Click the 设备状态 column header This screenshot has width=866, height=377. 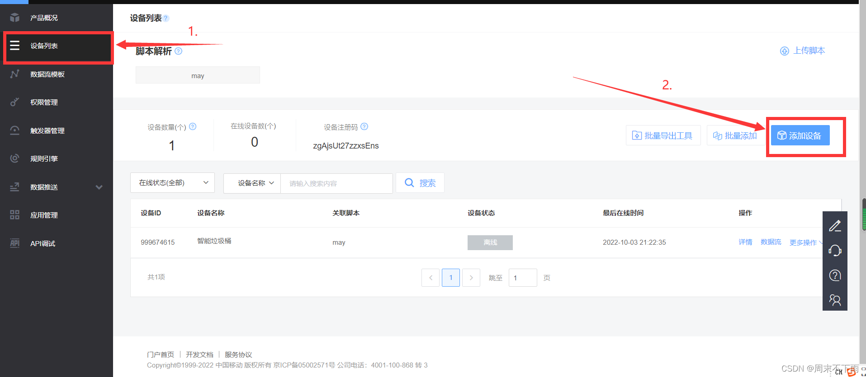click(481, 213)
